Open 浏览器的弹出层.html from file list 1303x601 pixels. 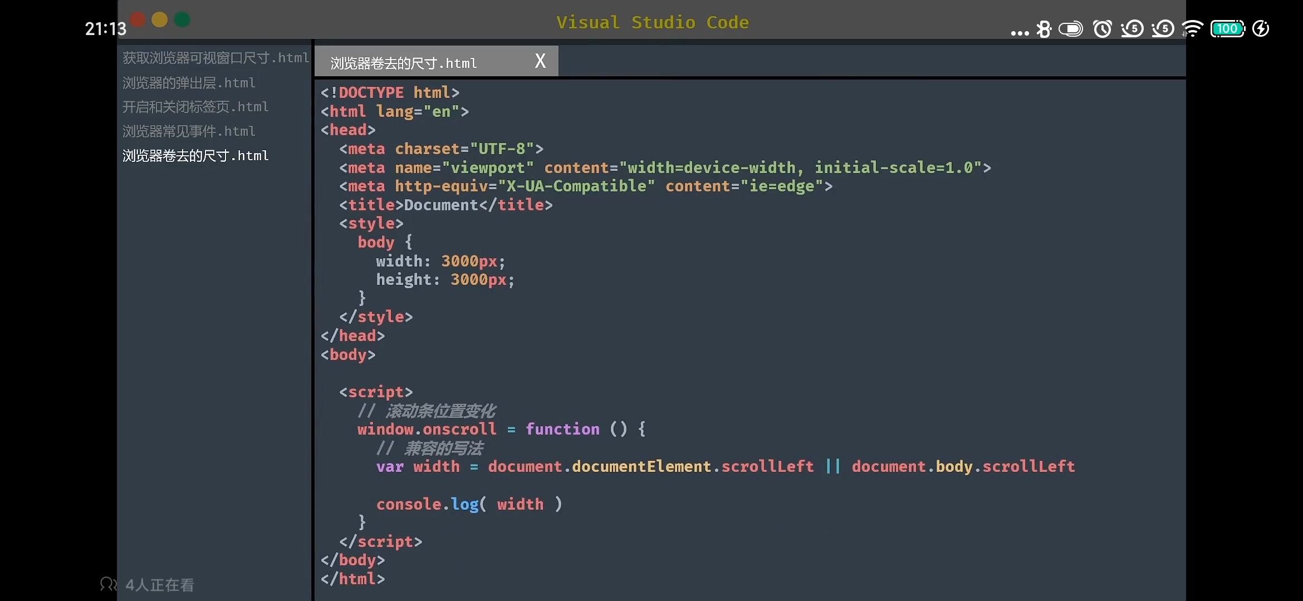[189, 83]
